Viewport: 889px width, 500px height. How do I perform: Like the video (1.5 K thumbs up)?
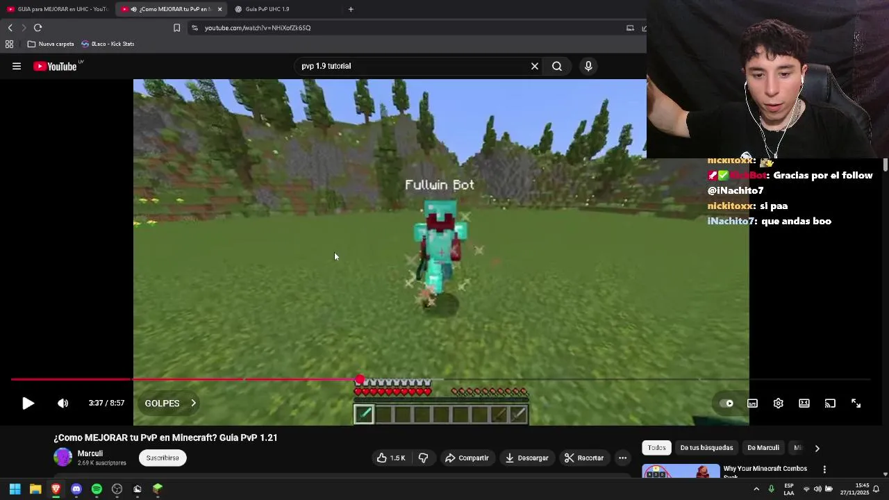tap(391, 458)
